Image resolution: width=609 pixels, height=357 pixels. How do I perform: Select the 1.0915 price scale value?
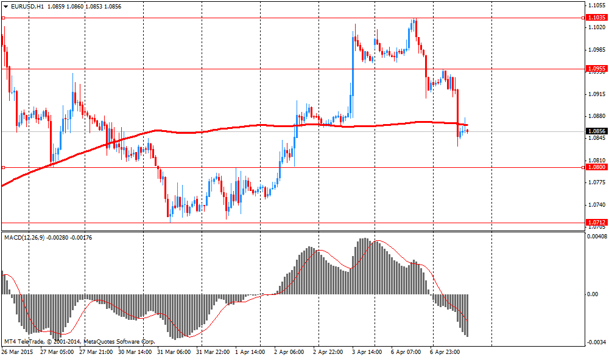point(597,94)
